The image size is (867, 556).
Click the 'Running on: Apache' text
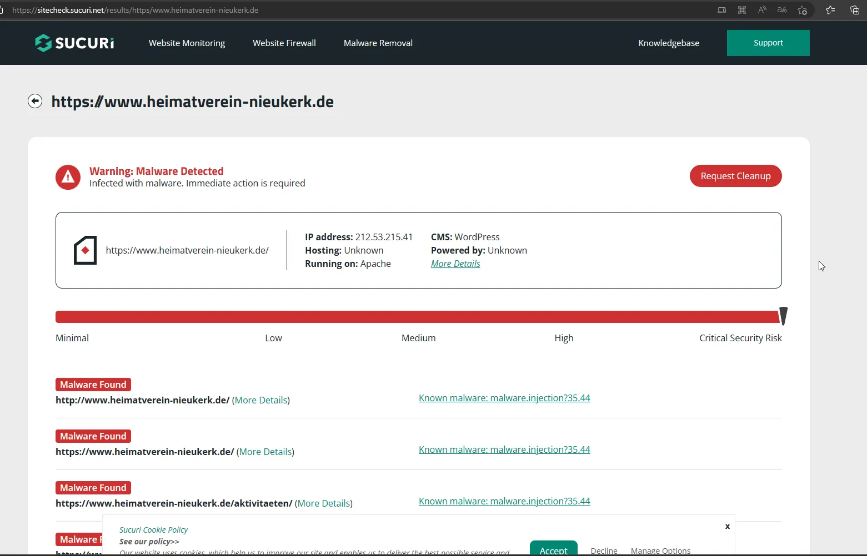(x=348, y=264)
